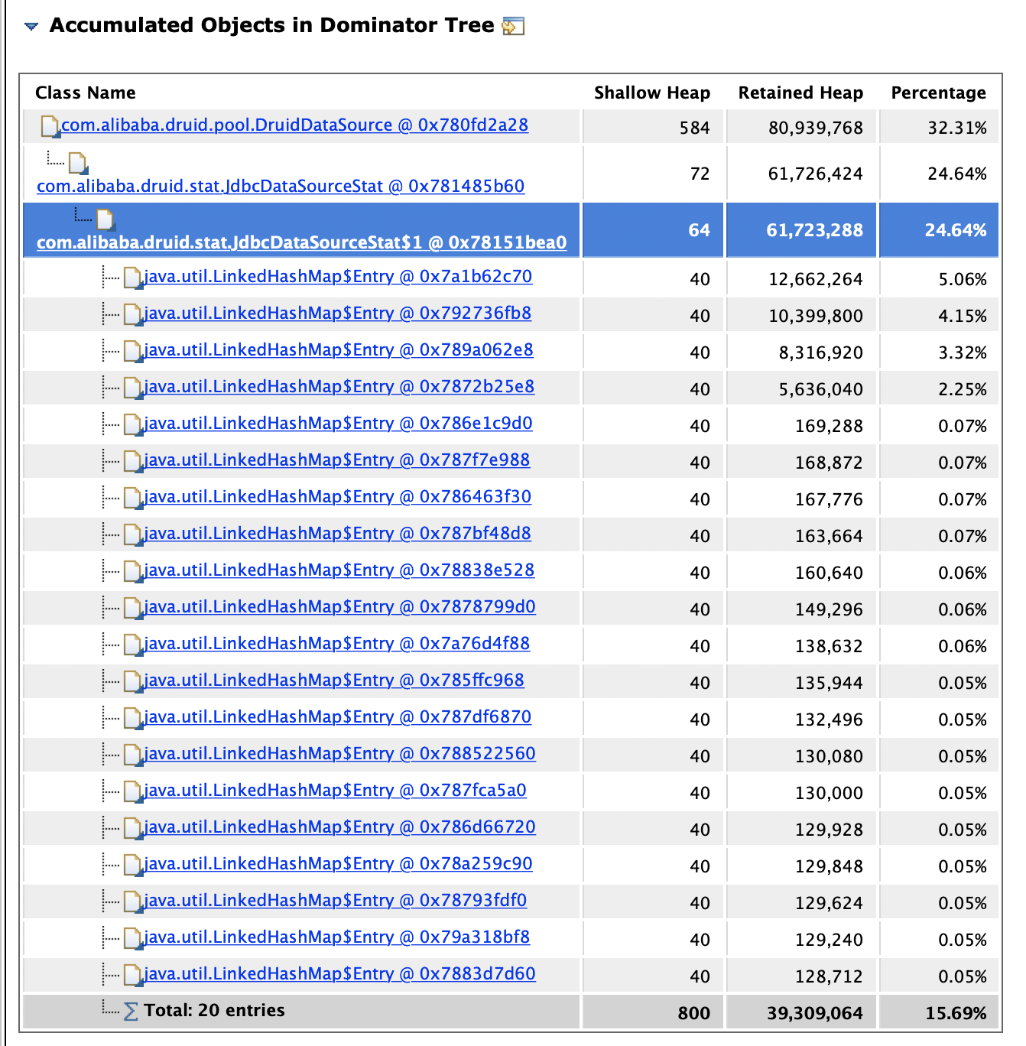
Task: Select the total percentage 15.69%
Action: tap(956, 1013)
